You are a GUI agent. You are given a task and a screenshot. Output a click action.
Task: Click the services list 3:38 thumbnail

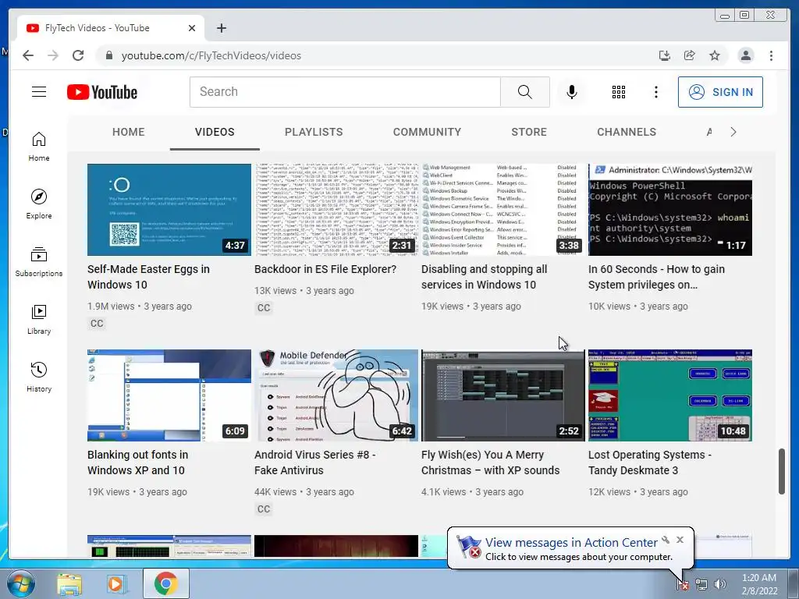(x=503, y=209)
